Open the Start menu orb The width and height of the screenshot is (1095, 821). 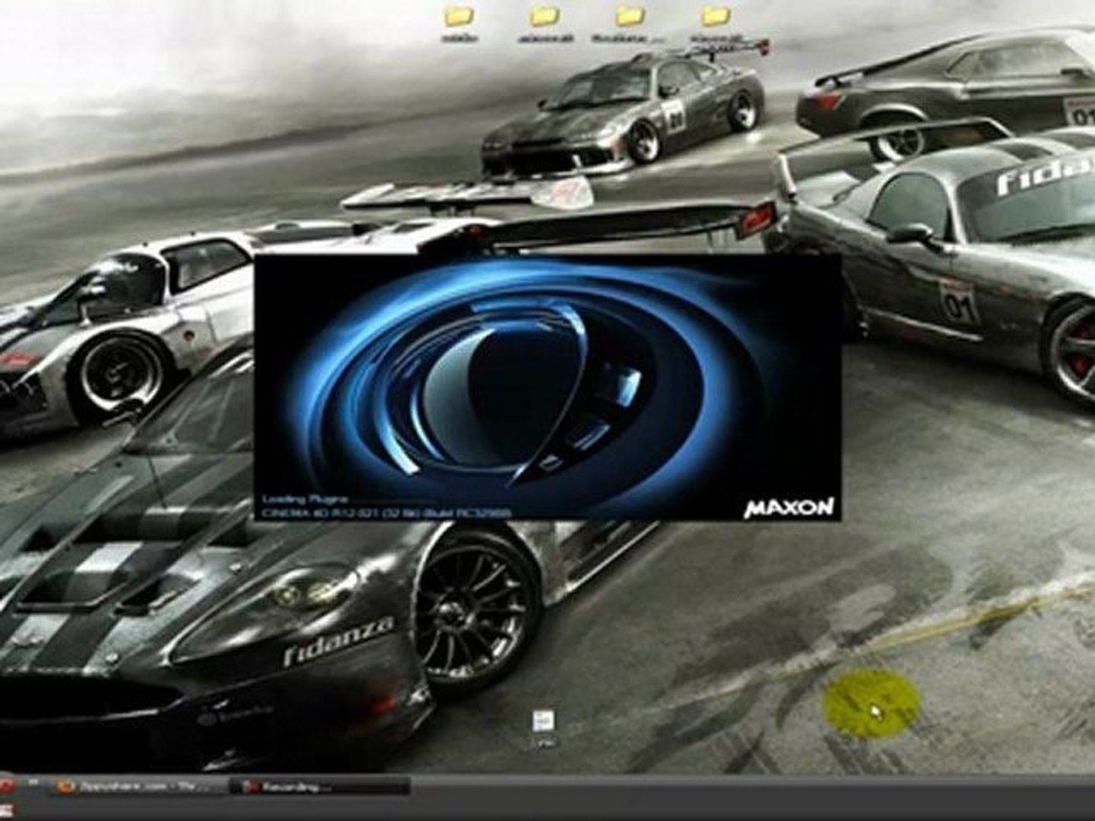point(6,787)
